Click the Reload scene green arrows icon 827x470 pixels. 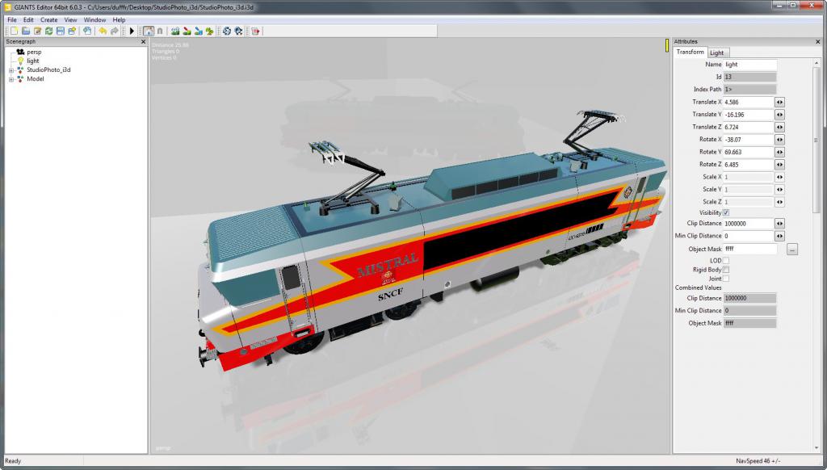(x=48, y=31)
